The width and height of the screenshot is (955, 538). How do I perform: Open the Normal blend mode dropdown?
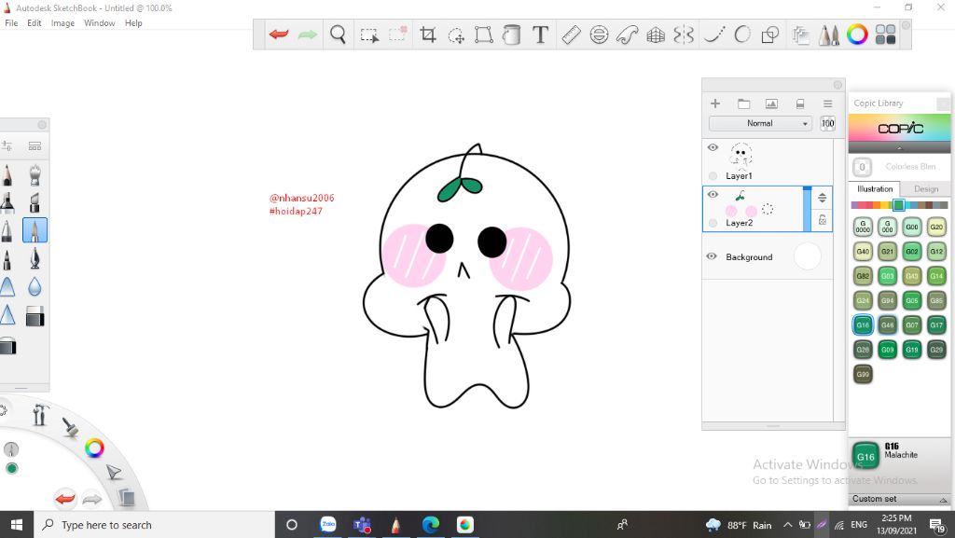760,123
